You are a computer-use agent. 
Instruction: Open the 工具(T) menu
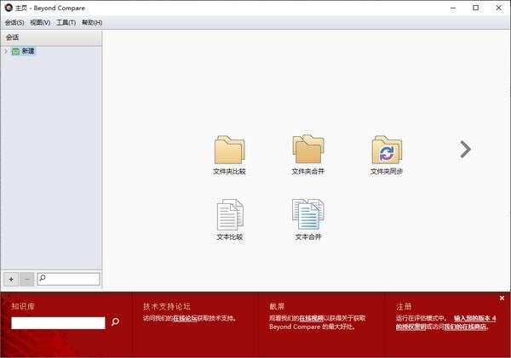pyautogui.click(x=66, y=22)
